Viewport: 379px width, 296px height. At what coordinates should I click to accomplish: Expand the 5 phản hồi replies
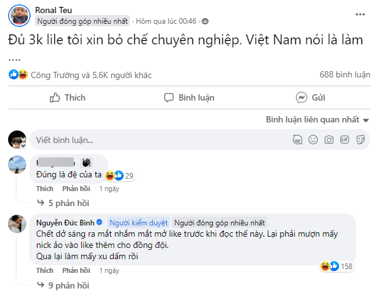(63, 203)
